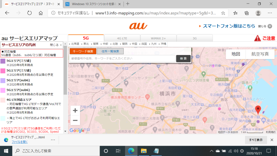Click the 4G LTE対応エリア legend swatch
Image resolution: width=277 pixels, height=156 pixels.
[x=3, y=100]
